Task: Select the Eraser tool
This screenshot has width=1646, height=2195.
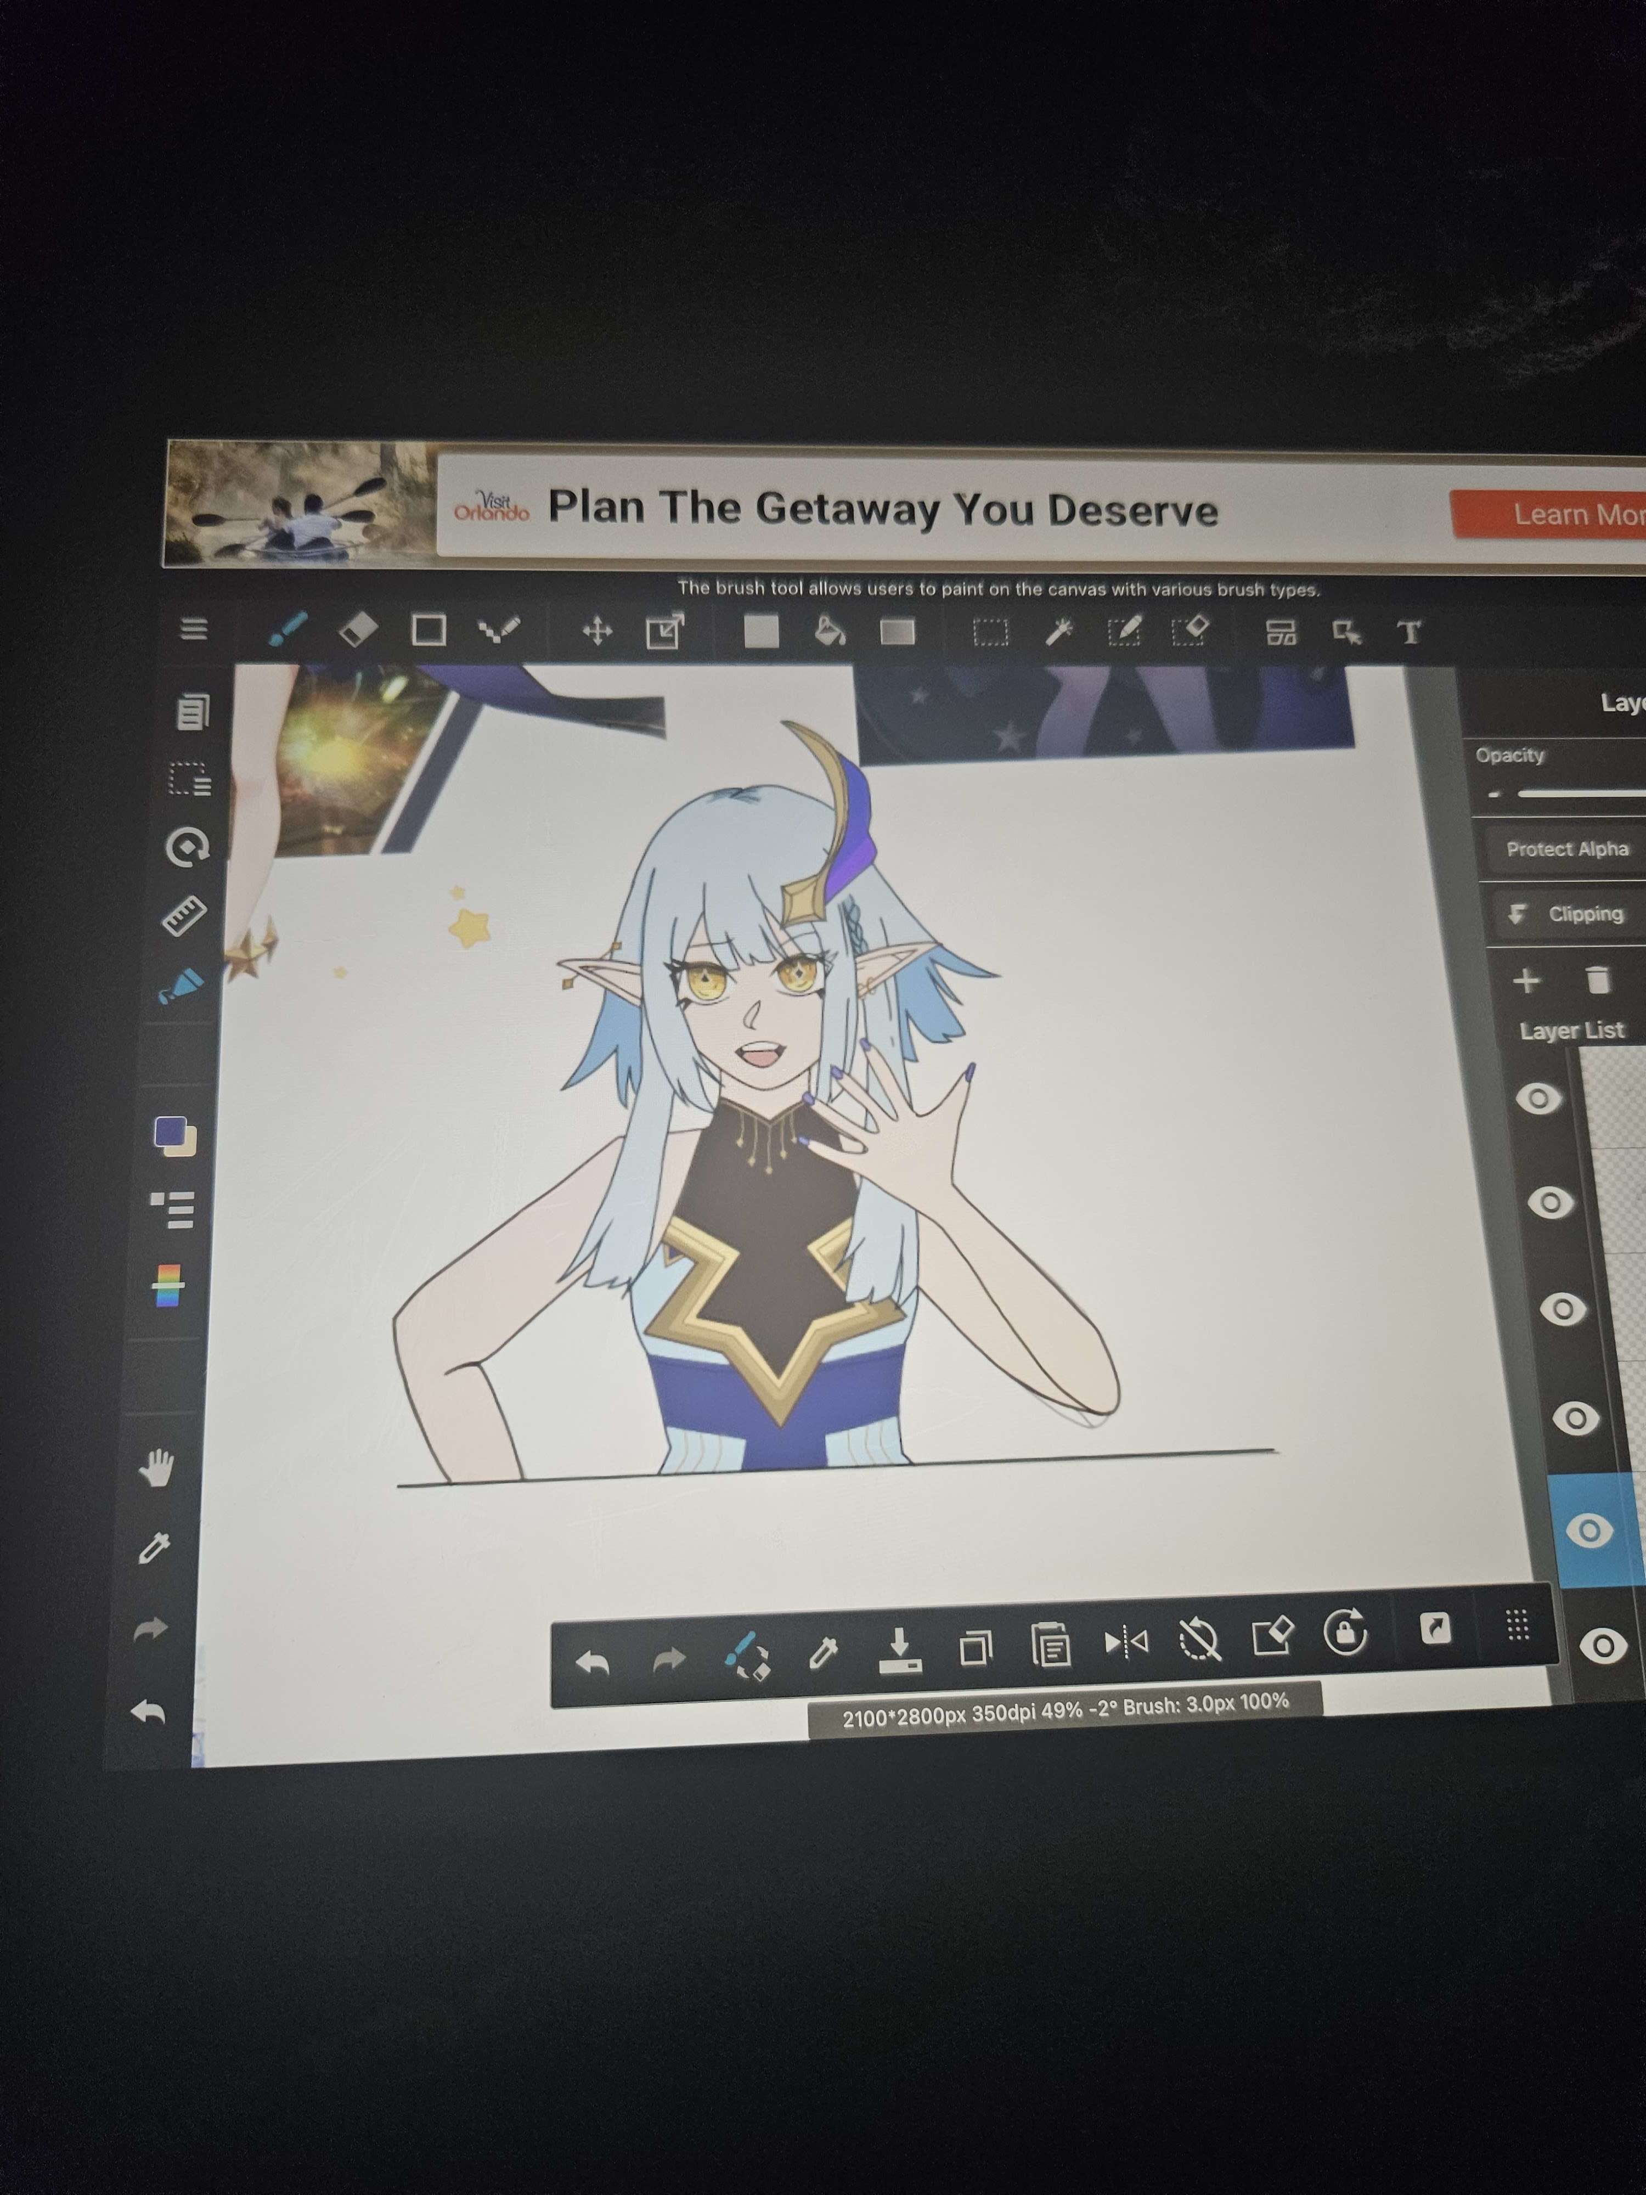Action: pos(357,629)
